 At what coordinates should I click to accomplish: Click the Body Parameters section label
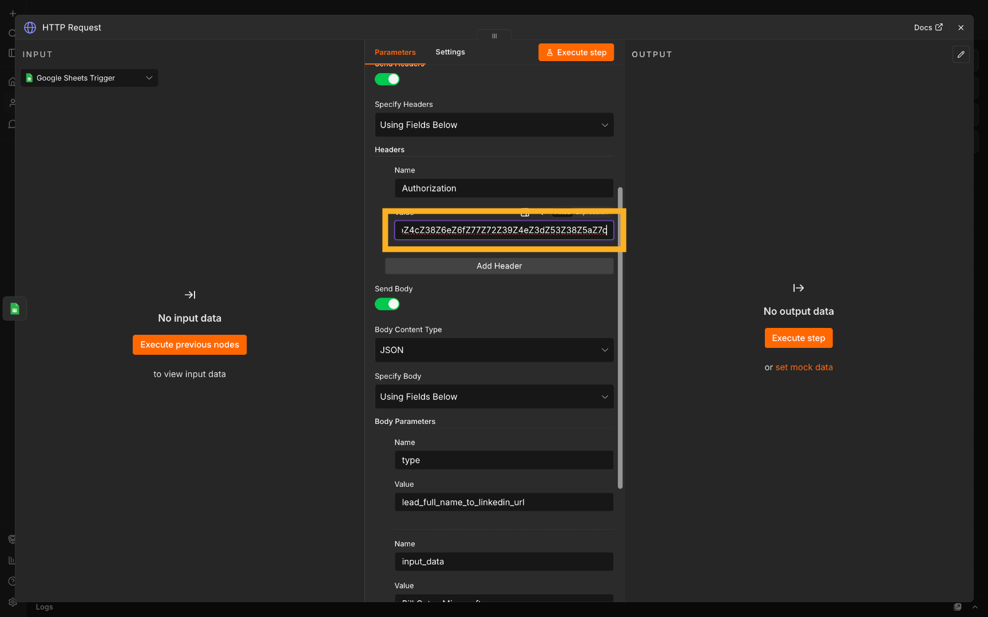click(x=405, y=421)
